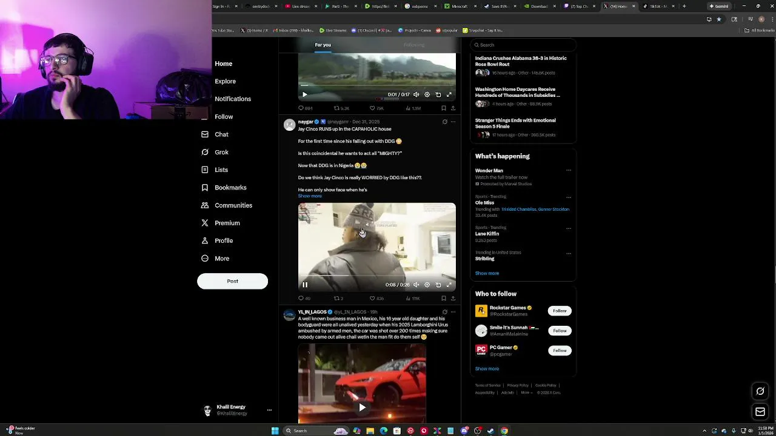Fullscreen the Jay Cinco video
Image resolution: width=776 pixels, height=436 pixels.
[449, 285]
